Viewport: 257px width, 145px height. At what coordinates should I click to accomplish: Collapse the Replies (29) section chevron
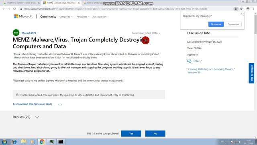coord(37,117)
